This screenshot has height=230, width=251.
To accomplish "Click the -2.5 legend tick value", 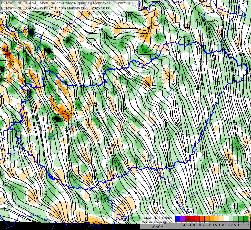I will click(204, 225).
